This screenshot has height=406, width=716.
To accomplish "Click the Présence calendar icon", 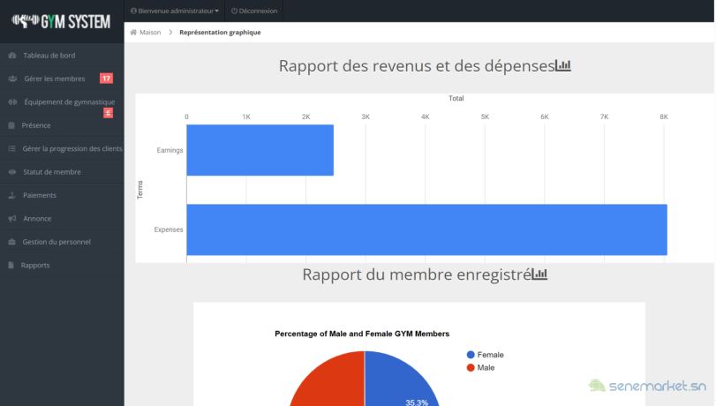I will 11,125.
